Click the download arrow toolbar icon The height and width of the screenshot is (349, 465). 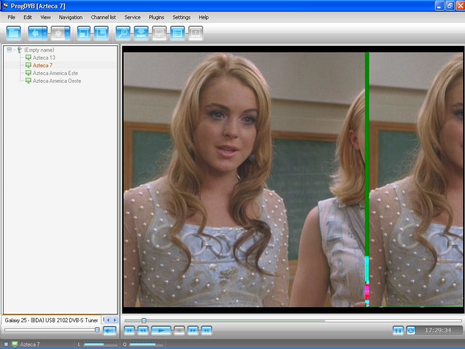click(141, 33)
